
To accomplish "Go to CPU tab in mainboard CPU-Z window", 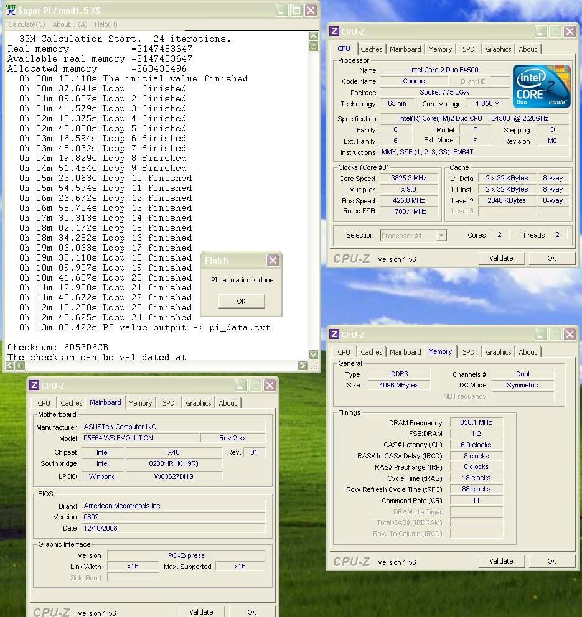I will pyautogui.click(x=44, y=403).
